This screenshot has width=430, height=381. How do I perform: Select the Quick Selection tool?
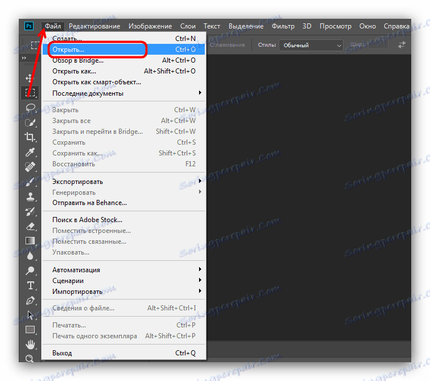tap(30, 122)
